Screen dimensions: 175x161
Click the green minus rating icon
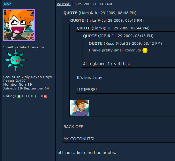click(x=19, y=96)
